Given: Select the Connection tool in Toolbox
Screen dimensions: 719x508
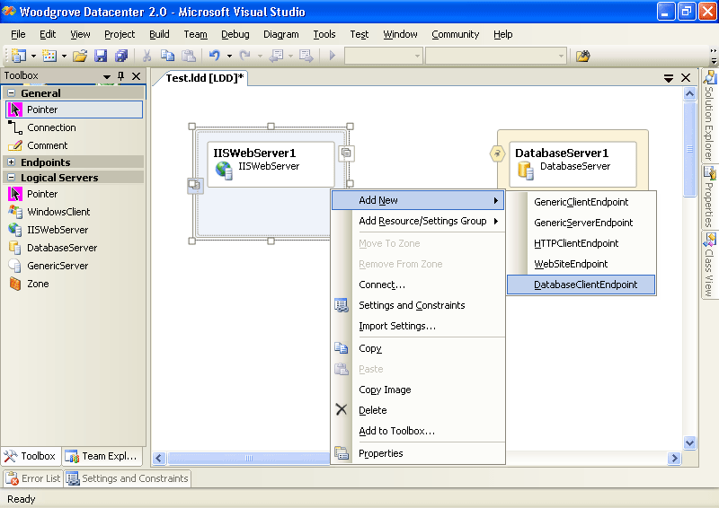Looking at the screenshot, I should coord(51,127).
